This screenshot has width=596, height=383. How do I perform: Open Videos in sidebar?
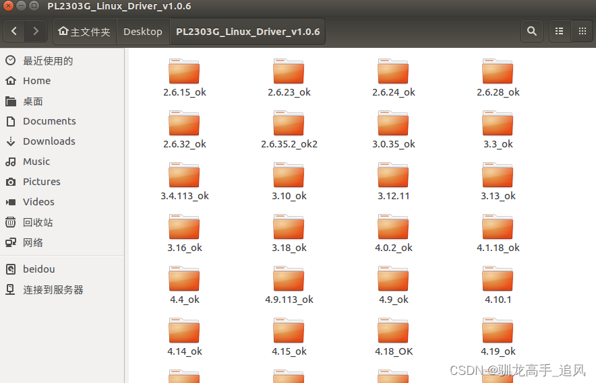click(62, 202)
